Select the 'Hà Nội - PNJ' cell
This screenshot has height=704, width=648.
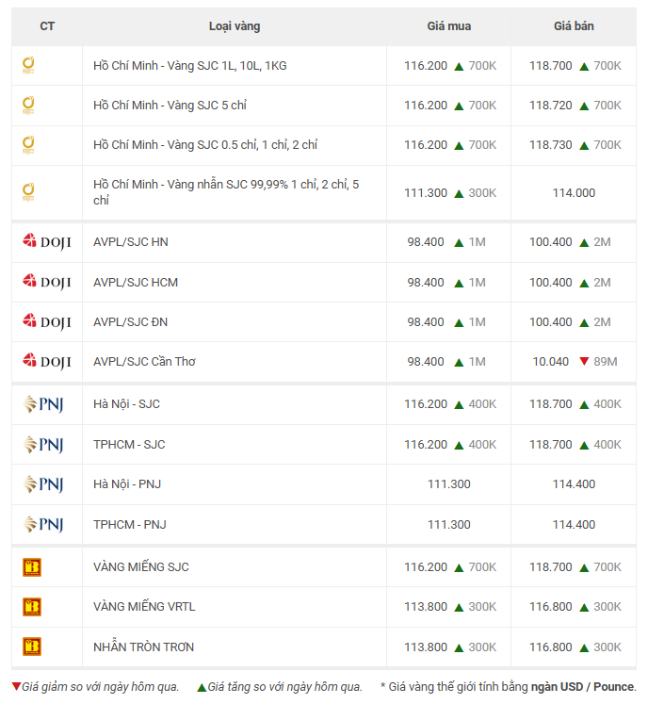click(235, 484)
